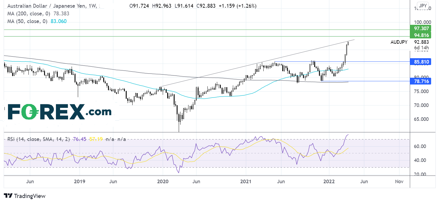Click the current price 92.883 label

(422, 42)
